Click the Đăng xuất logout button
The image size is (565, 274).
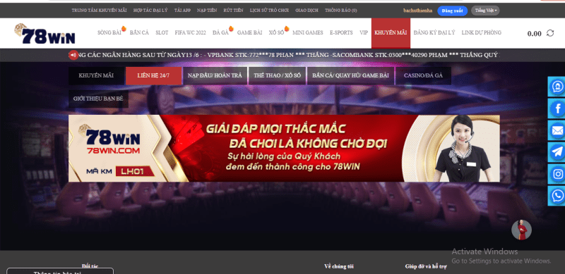pyautogui.click(x=452, y=11)
